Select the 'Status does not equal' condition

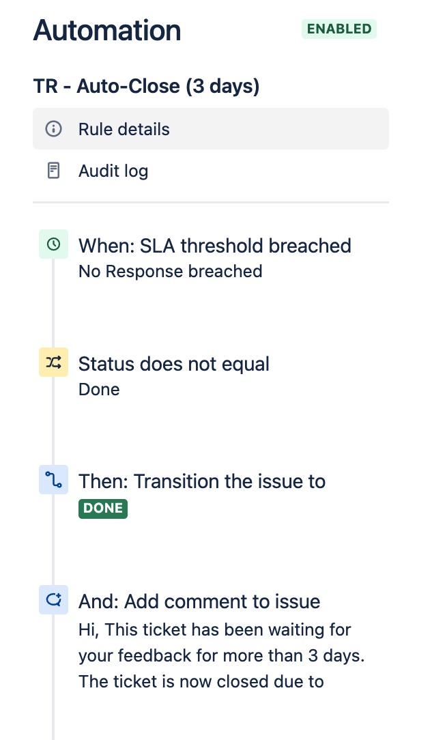pos(173,363)
